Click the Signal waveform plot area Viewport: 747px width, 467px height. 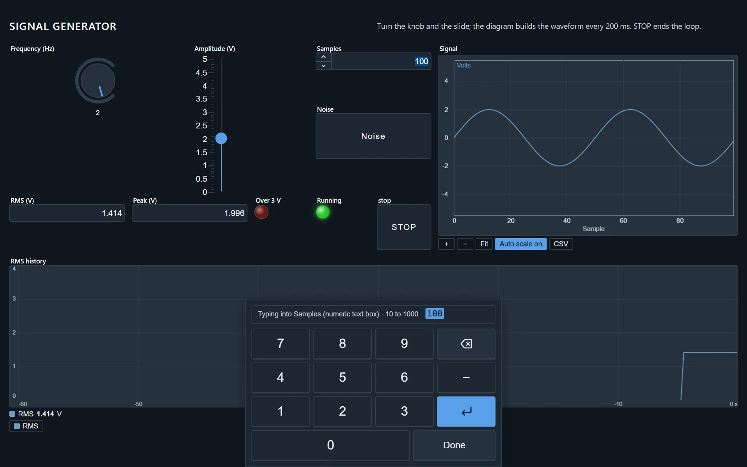pos(594,138)
